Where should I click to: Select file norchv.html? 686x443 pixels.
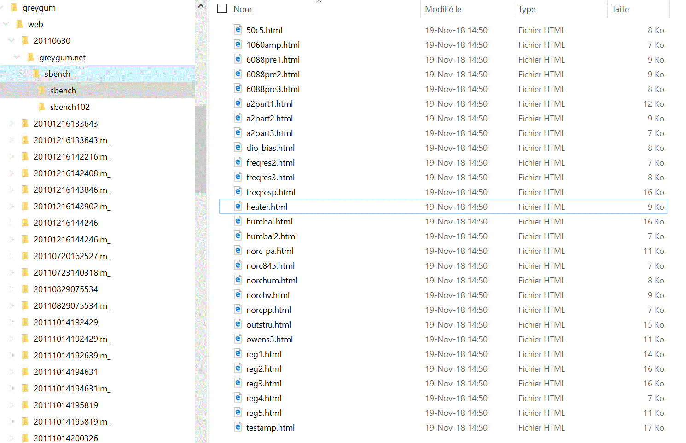pos(268,295)
